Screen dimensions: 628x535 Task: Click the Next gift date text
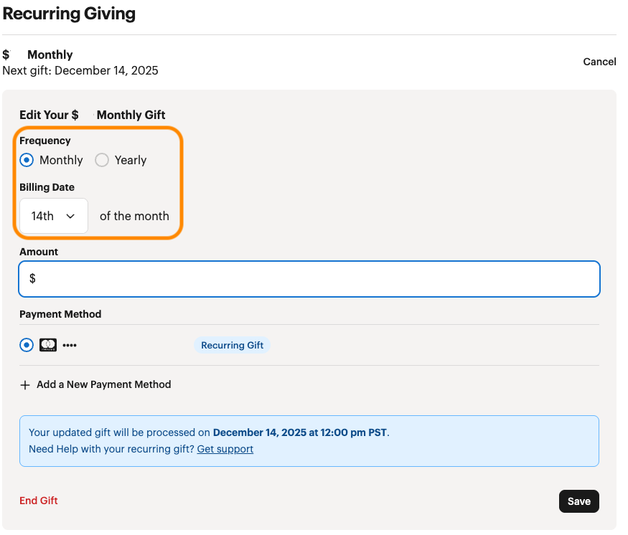click(80, 70)
